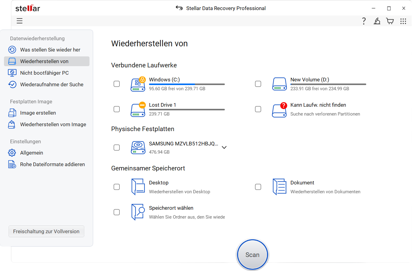Click the New Volume (D:) usage bar
This screenshot has height=271, width=412.
328,84
